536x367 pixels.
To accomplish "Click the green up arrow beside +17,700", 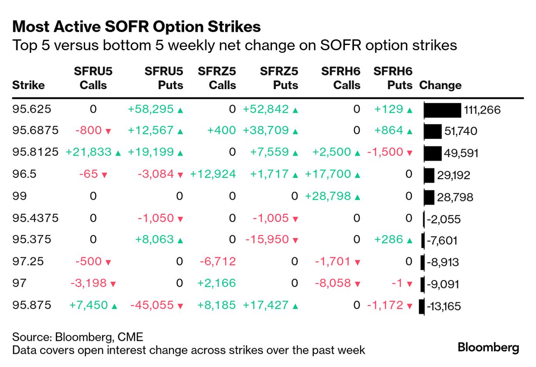I will coord(358,175).
